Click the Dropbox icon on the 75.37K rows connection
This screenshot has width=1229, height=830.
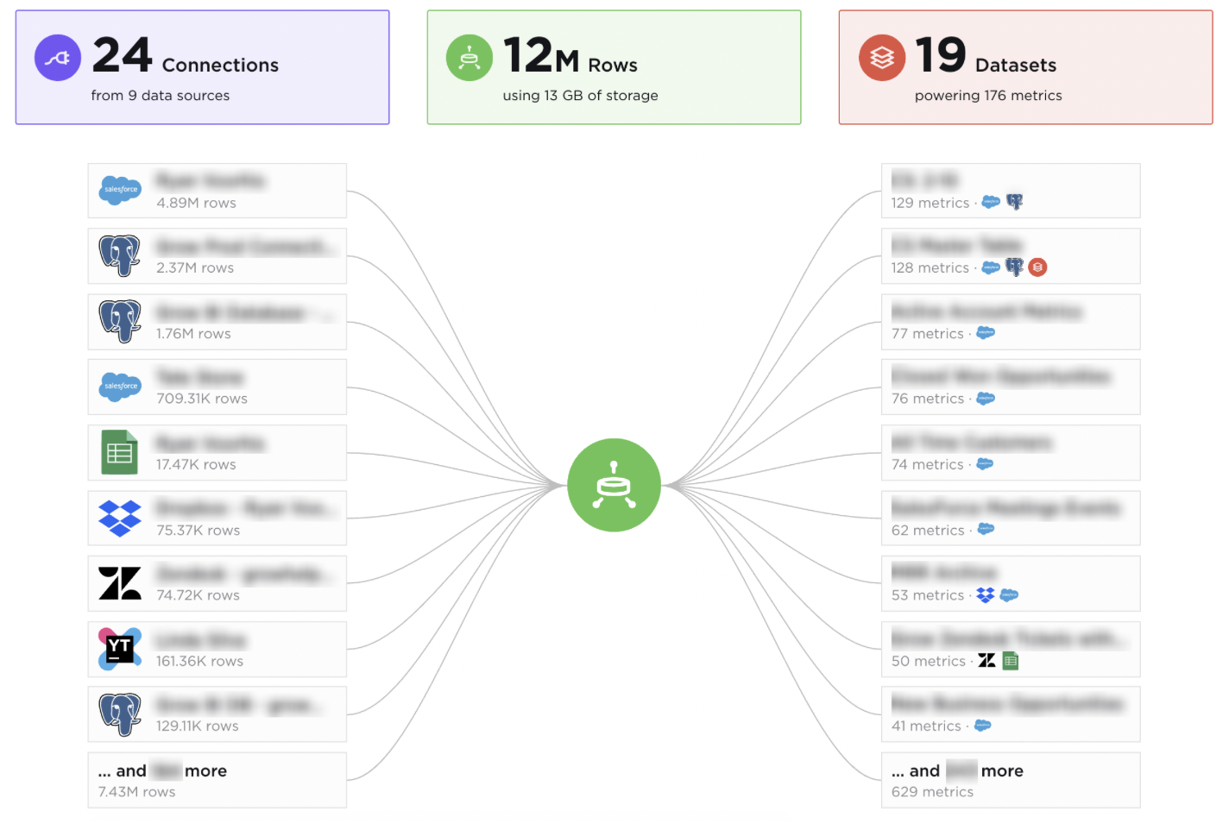point(120,518)
